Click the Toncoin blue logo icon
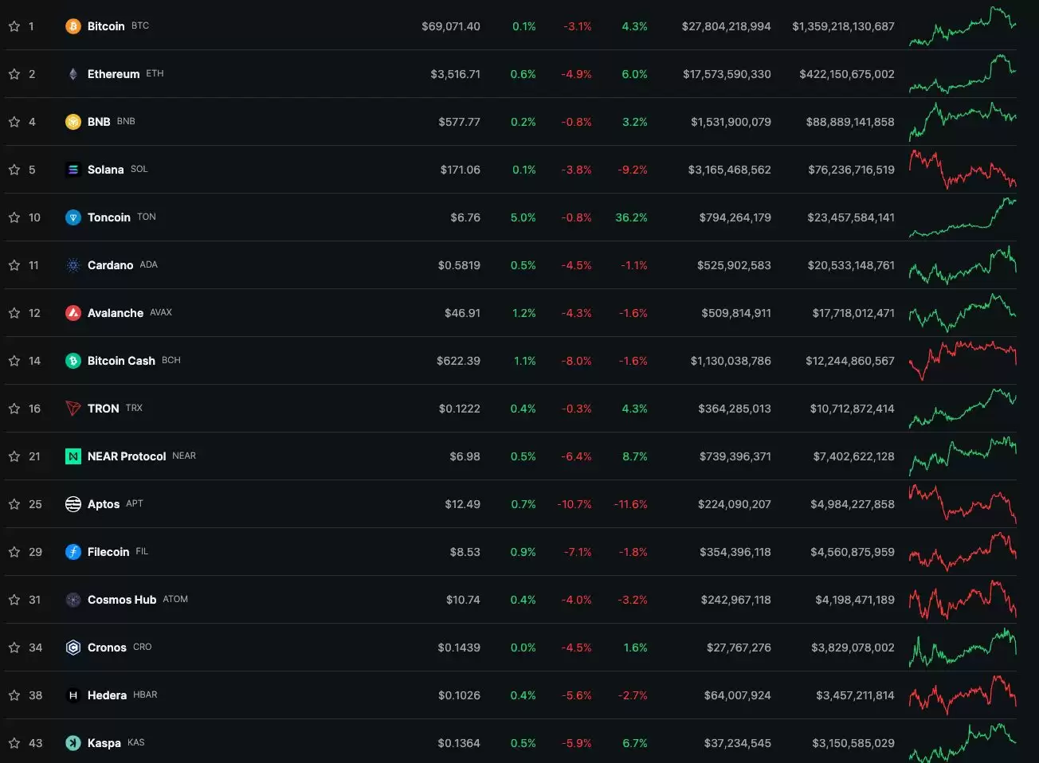This screenshot has width=1039, height=763. coord(73,217)
